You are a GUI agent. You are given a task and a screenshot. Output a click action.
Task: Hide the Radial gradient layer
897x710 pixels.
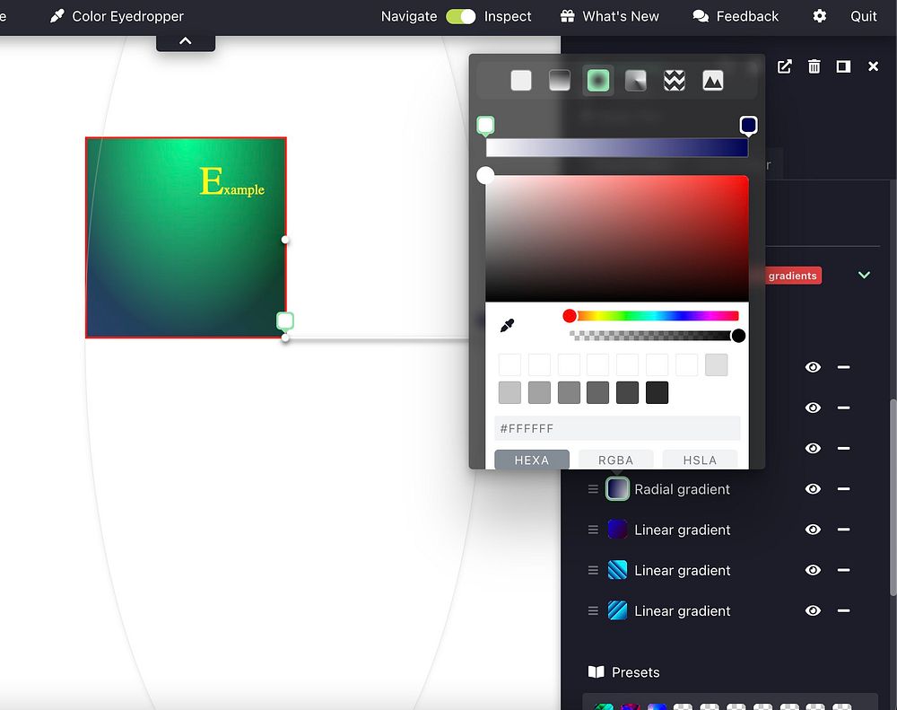[813, 489]
